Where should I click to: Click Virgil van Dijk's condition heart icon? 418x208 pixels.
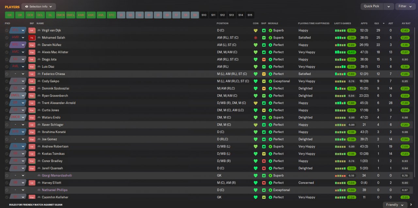coord(255,30)
